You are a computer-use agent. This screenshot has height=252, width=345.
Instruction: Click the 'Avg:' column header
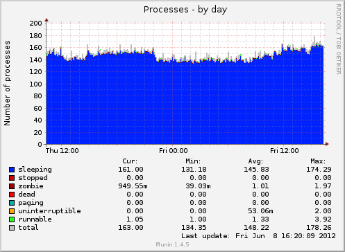(255, 161)
